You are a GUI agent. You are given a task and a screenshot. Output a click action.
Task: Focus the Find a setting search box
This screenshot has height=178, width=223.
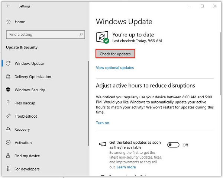tap(45, 35)
